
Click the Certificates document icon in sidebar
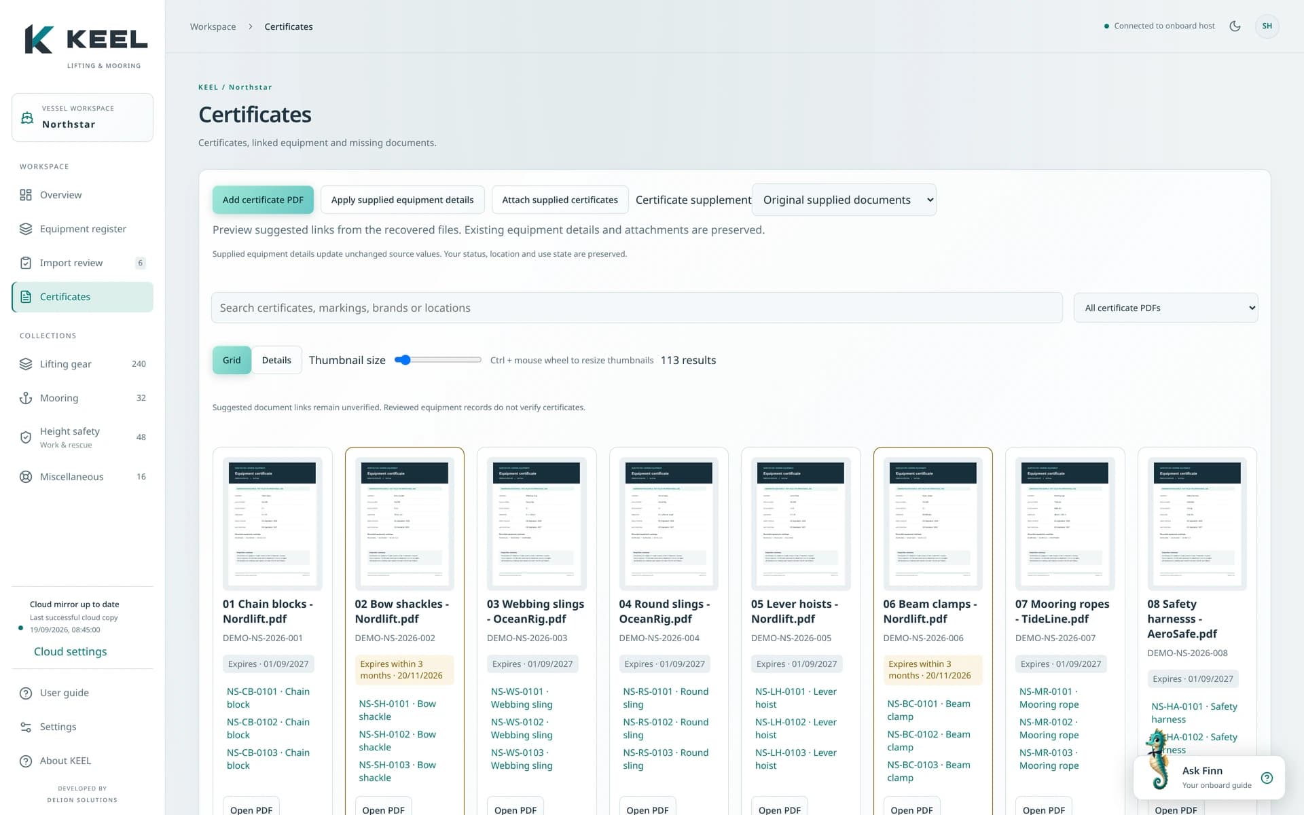(26, 297)
